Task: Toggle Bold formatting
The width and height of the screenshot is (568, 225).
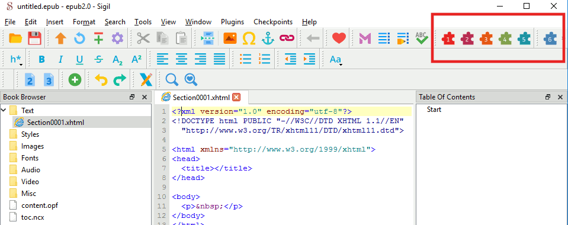Action: point(42,59)
